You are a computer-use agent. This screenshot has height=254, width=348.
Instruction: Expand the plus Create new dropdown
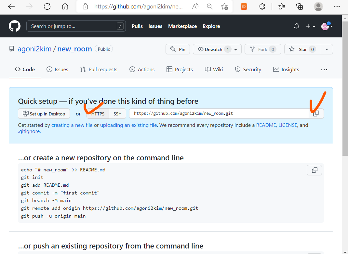(311, 26)
